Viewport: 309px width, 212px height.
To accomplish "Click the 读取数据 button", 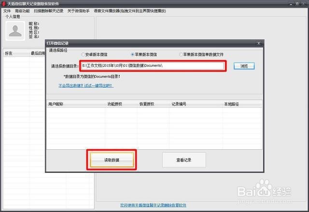I will (x=112, y=160).
